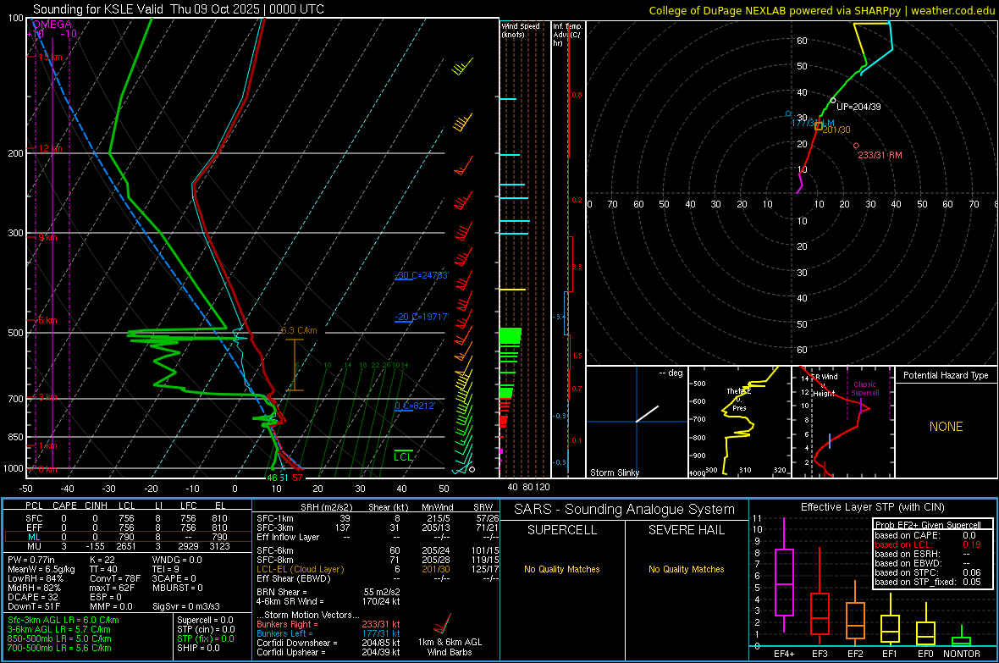Click the 6.3 C/km lapse rate label
This screenshot has height=663, width=999.
(299, 331)
